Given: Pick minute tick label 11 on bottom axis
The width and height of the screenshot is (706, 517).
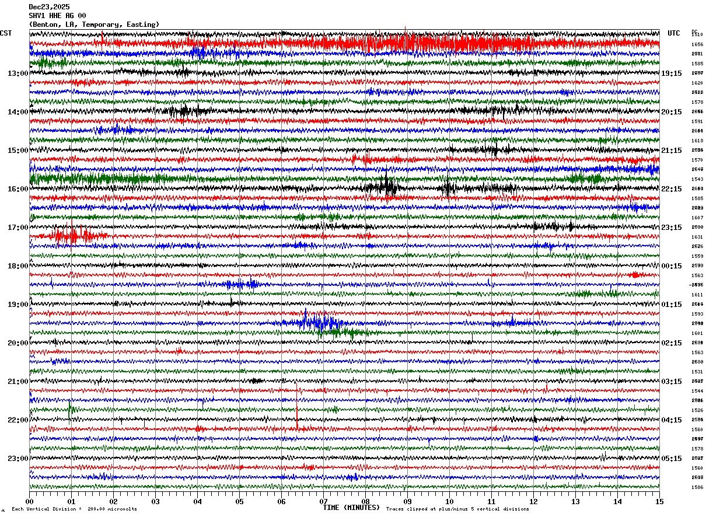Looking at the screenshot, I should (491, 501).
